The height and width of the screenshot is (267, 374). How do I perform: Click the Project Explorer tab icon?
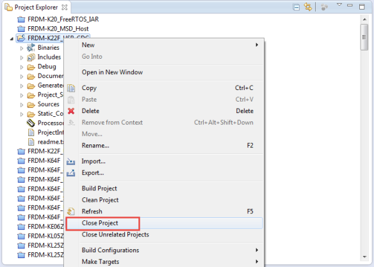(x=8, y=8)
